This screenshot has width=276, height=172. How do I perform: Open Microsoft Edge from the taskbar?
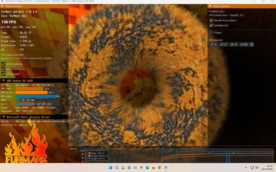[x=147, y=168]
